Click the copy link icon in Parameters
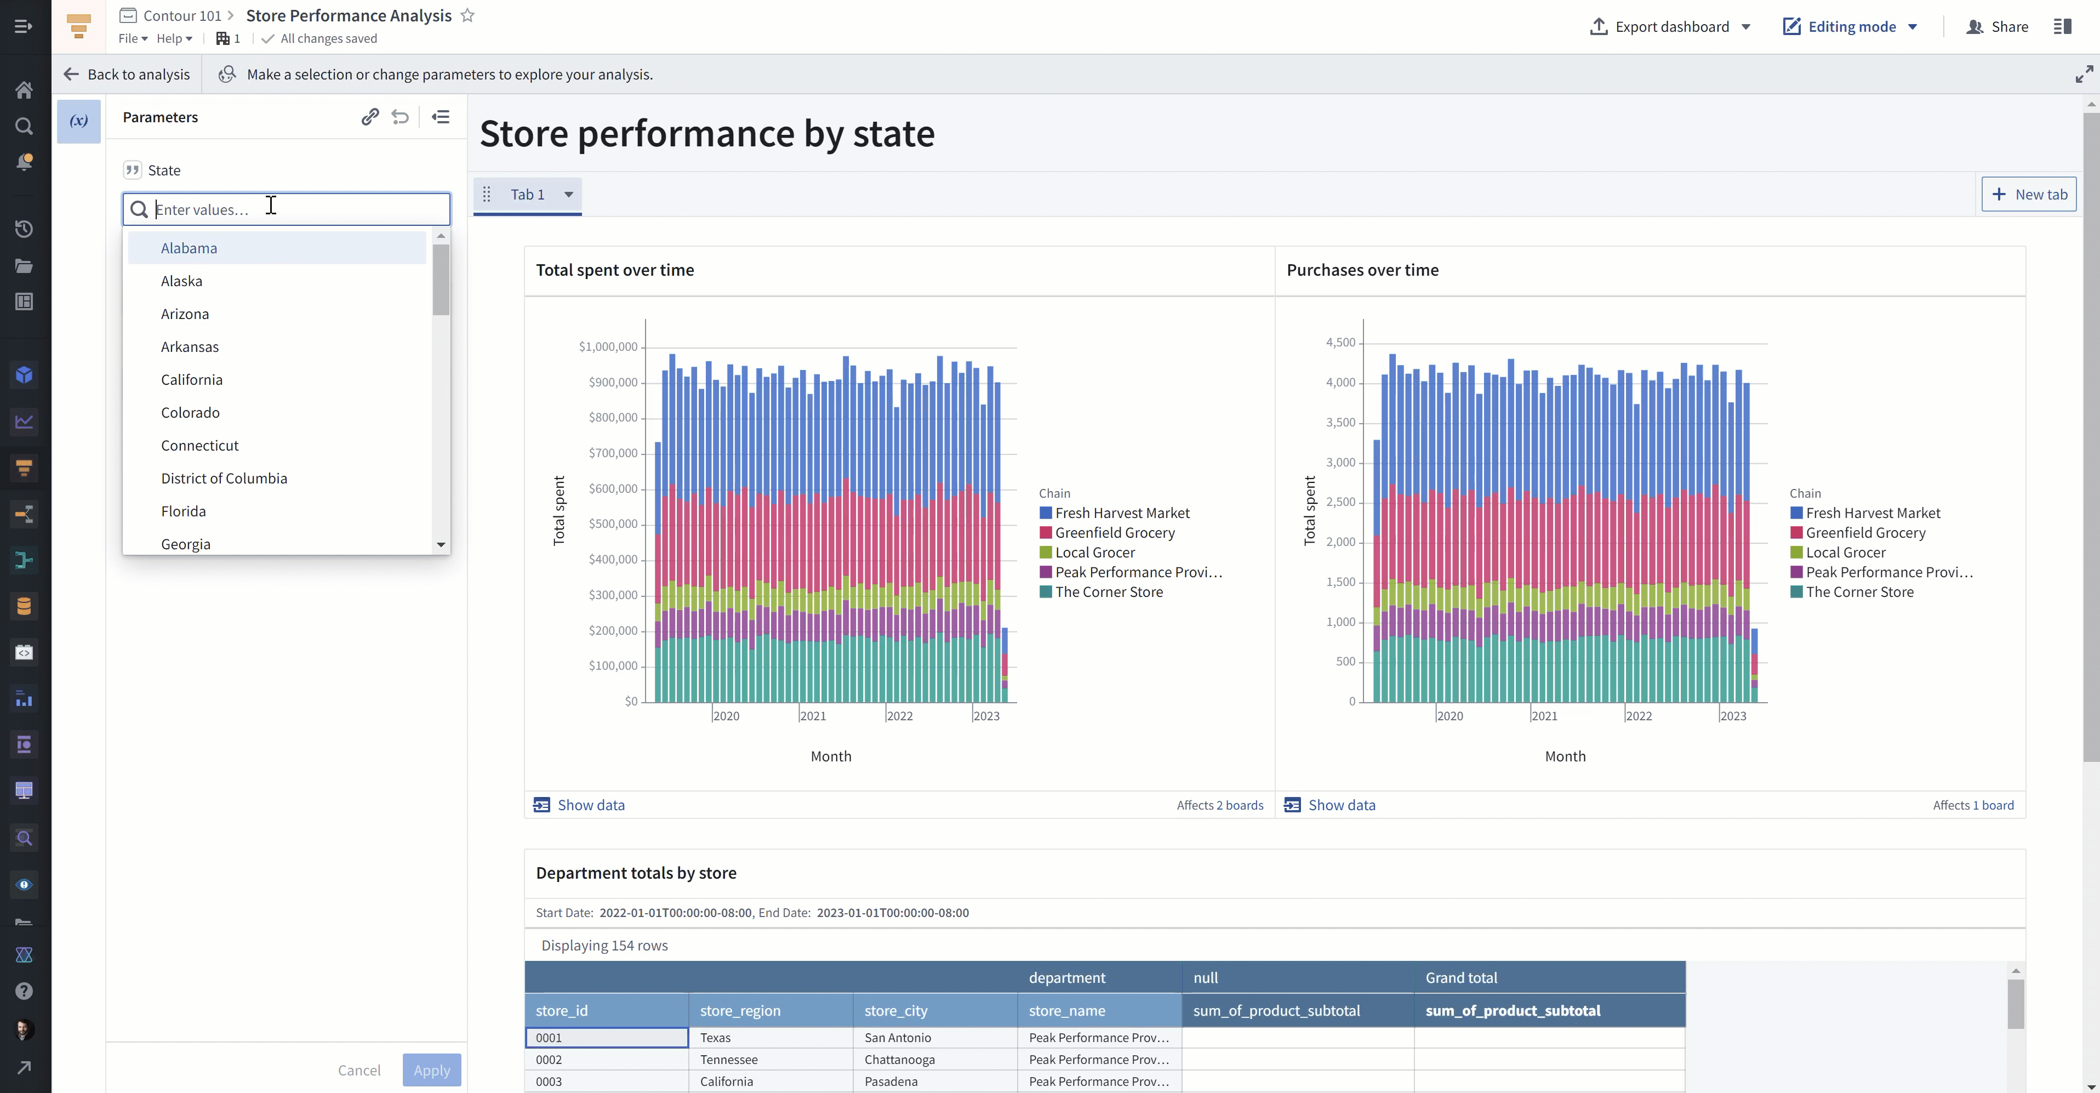The image size is (2100, 1093). pyautogui.click(x=370, y=117)
